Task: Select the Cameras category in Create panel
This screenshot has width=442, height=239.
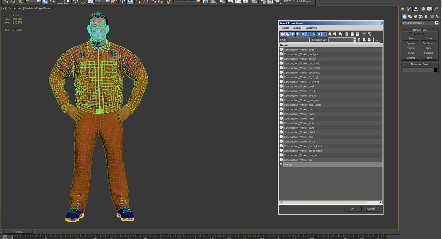Action: pos(420,16)
